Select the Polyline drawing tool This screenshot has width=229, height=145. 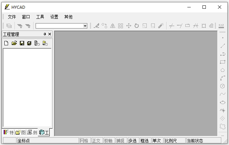click(x=223, y=54)
